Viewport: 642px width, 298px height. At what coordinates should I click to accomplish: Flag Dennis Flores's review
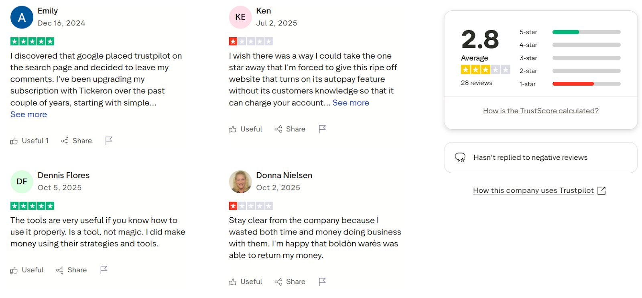104,270
